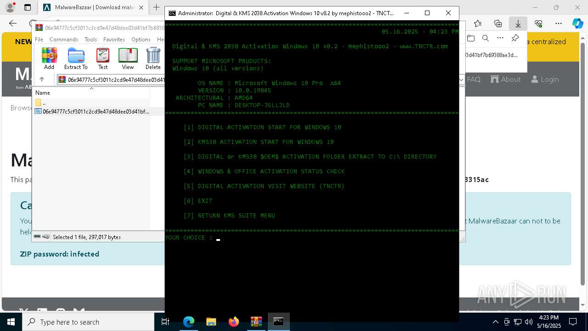Click the WinRAR Add toolbar icon
Screen dimensions: 588x331
click(x=49, y=58)
